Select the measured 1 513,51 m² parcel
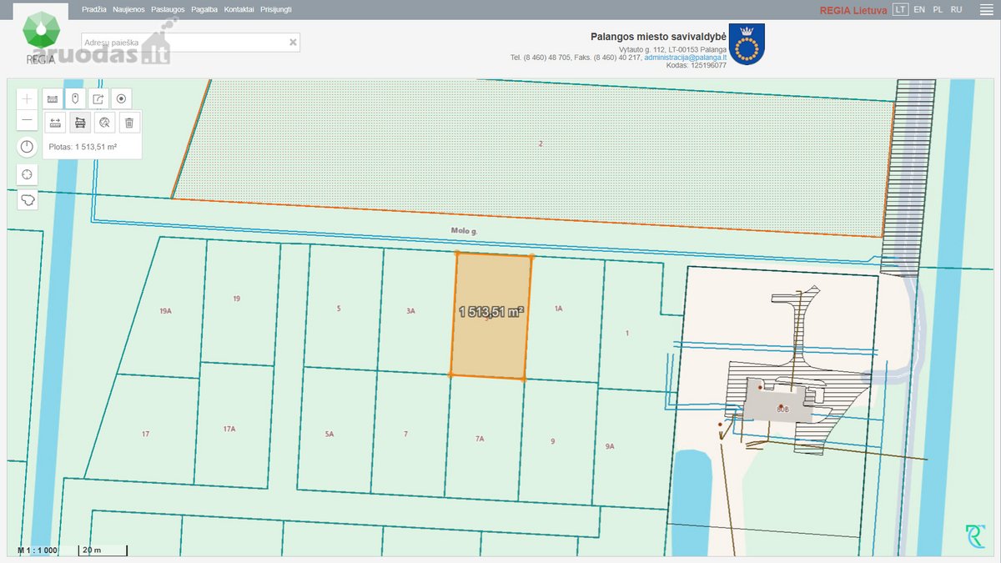Screen dimensions: 1001x563 (x=491, y=316)
